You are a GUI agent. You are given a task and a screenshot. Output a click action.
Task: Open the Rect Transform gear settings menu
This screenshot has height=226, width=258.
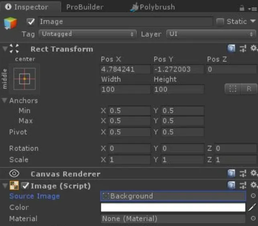pos(253,48)
